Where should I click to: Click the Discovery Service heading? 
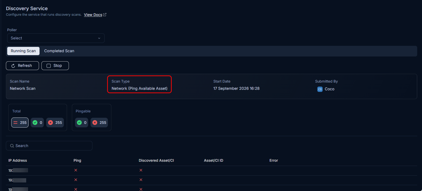pyautogui.click(x=27, y=9)
